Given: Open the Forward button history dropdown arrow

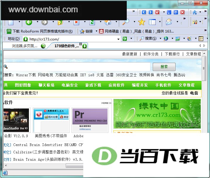Looking at the screenshot, I should click(x=53, y=22).
